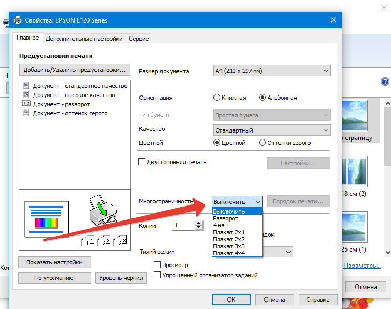The image size is (391, 309).
Task: Click Порядок печати button
Action: coord(299,201)
